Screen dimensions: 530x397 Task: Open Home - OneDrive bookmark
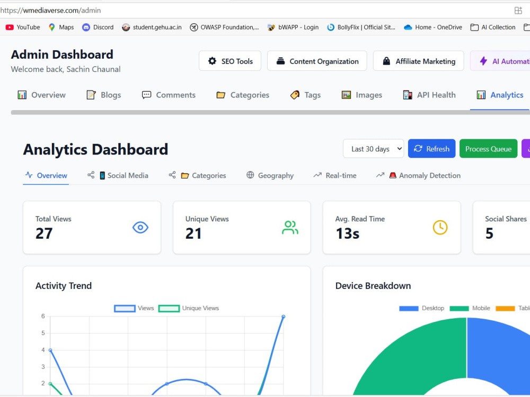pos(433,28)
